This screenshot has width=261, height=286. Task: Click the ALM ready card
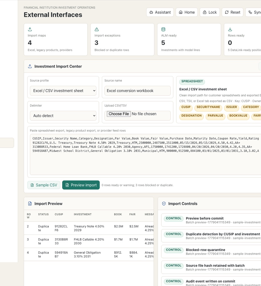point(189,39)
